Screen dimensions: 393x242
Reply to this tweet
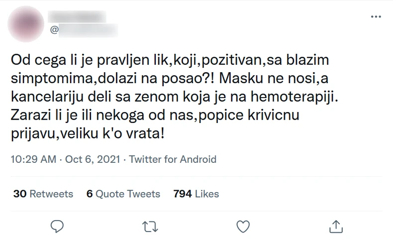[x=58, y=227]
